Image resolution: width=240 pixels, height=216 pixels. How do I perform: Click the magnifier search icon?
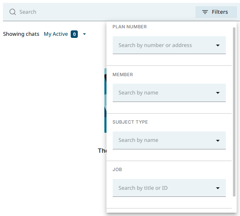(x=12, y=12)
